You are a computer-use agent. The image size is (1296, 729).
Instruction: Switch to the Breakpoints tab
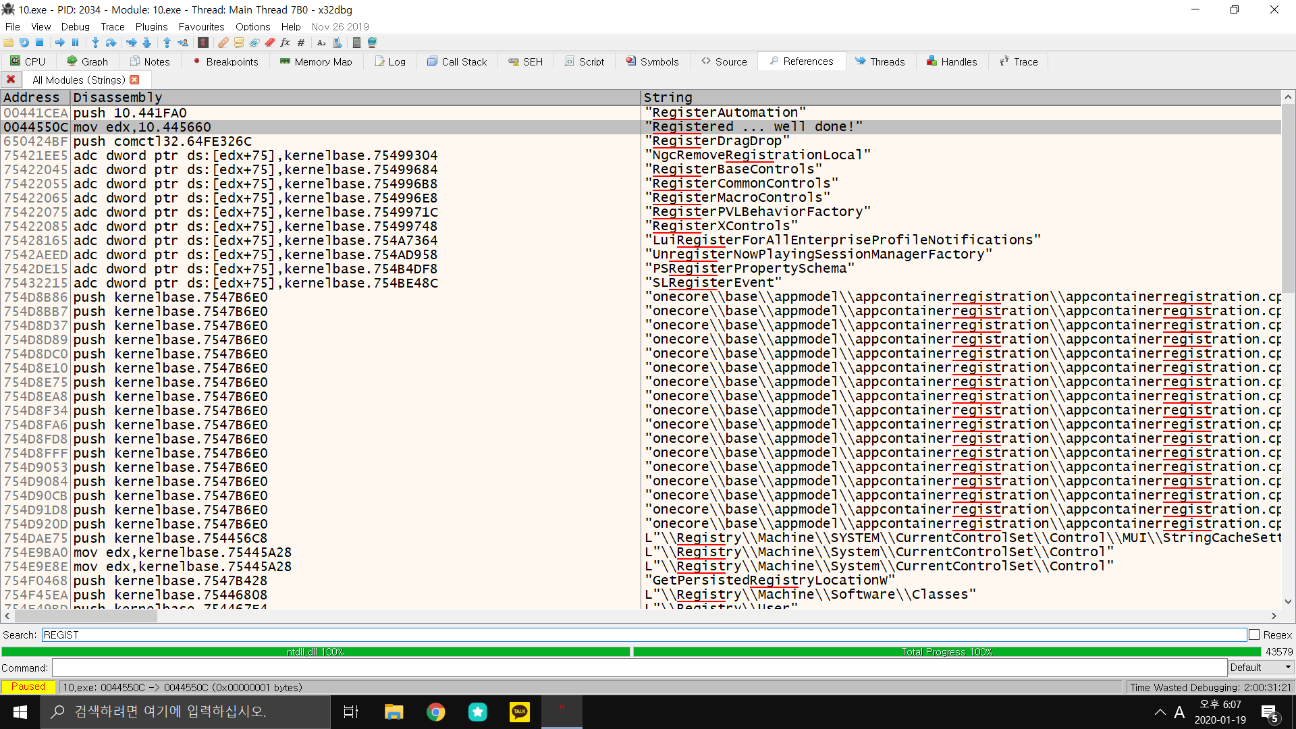(225, 61)
